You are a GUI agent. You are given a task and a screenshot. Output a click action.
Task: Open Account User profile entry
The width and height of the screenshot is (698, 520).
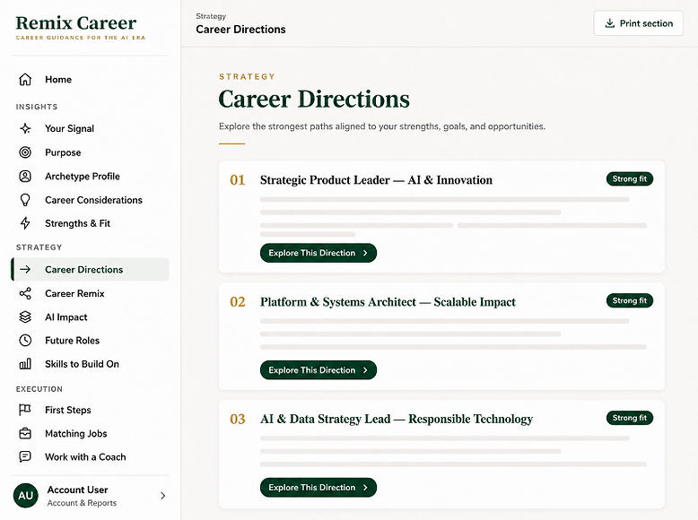coord(90,496)
